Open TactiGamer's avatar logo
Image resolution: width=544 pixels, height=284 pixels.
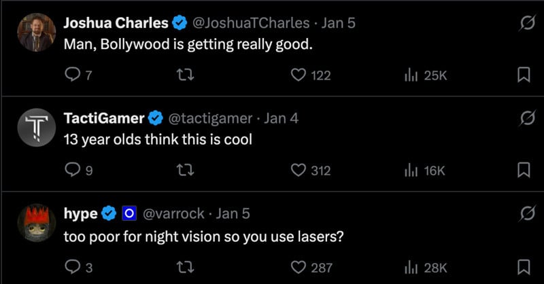(36, 127)
